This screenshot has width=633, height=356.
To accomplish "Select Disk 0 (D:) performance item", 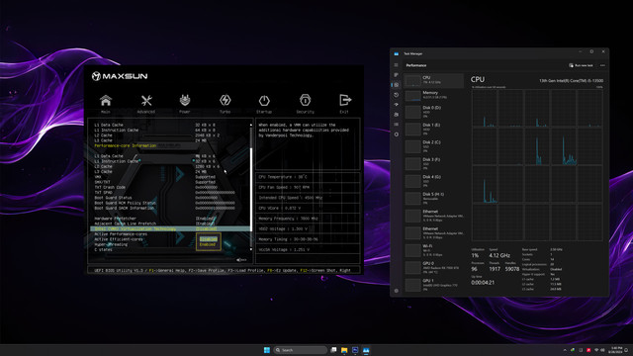I will (433, 112).
